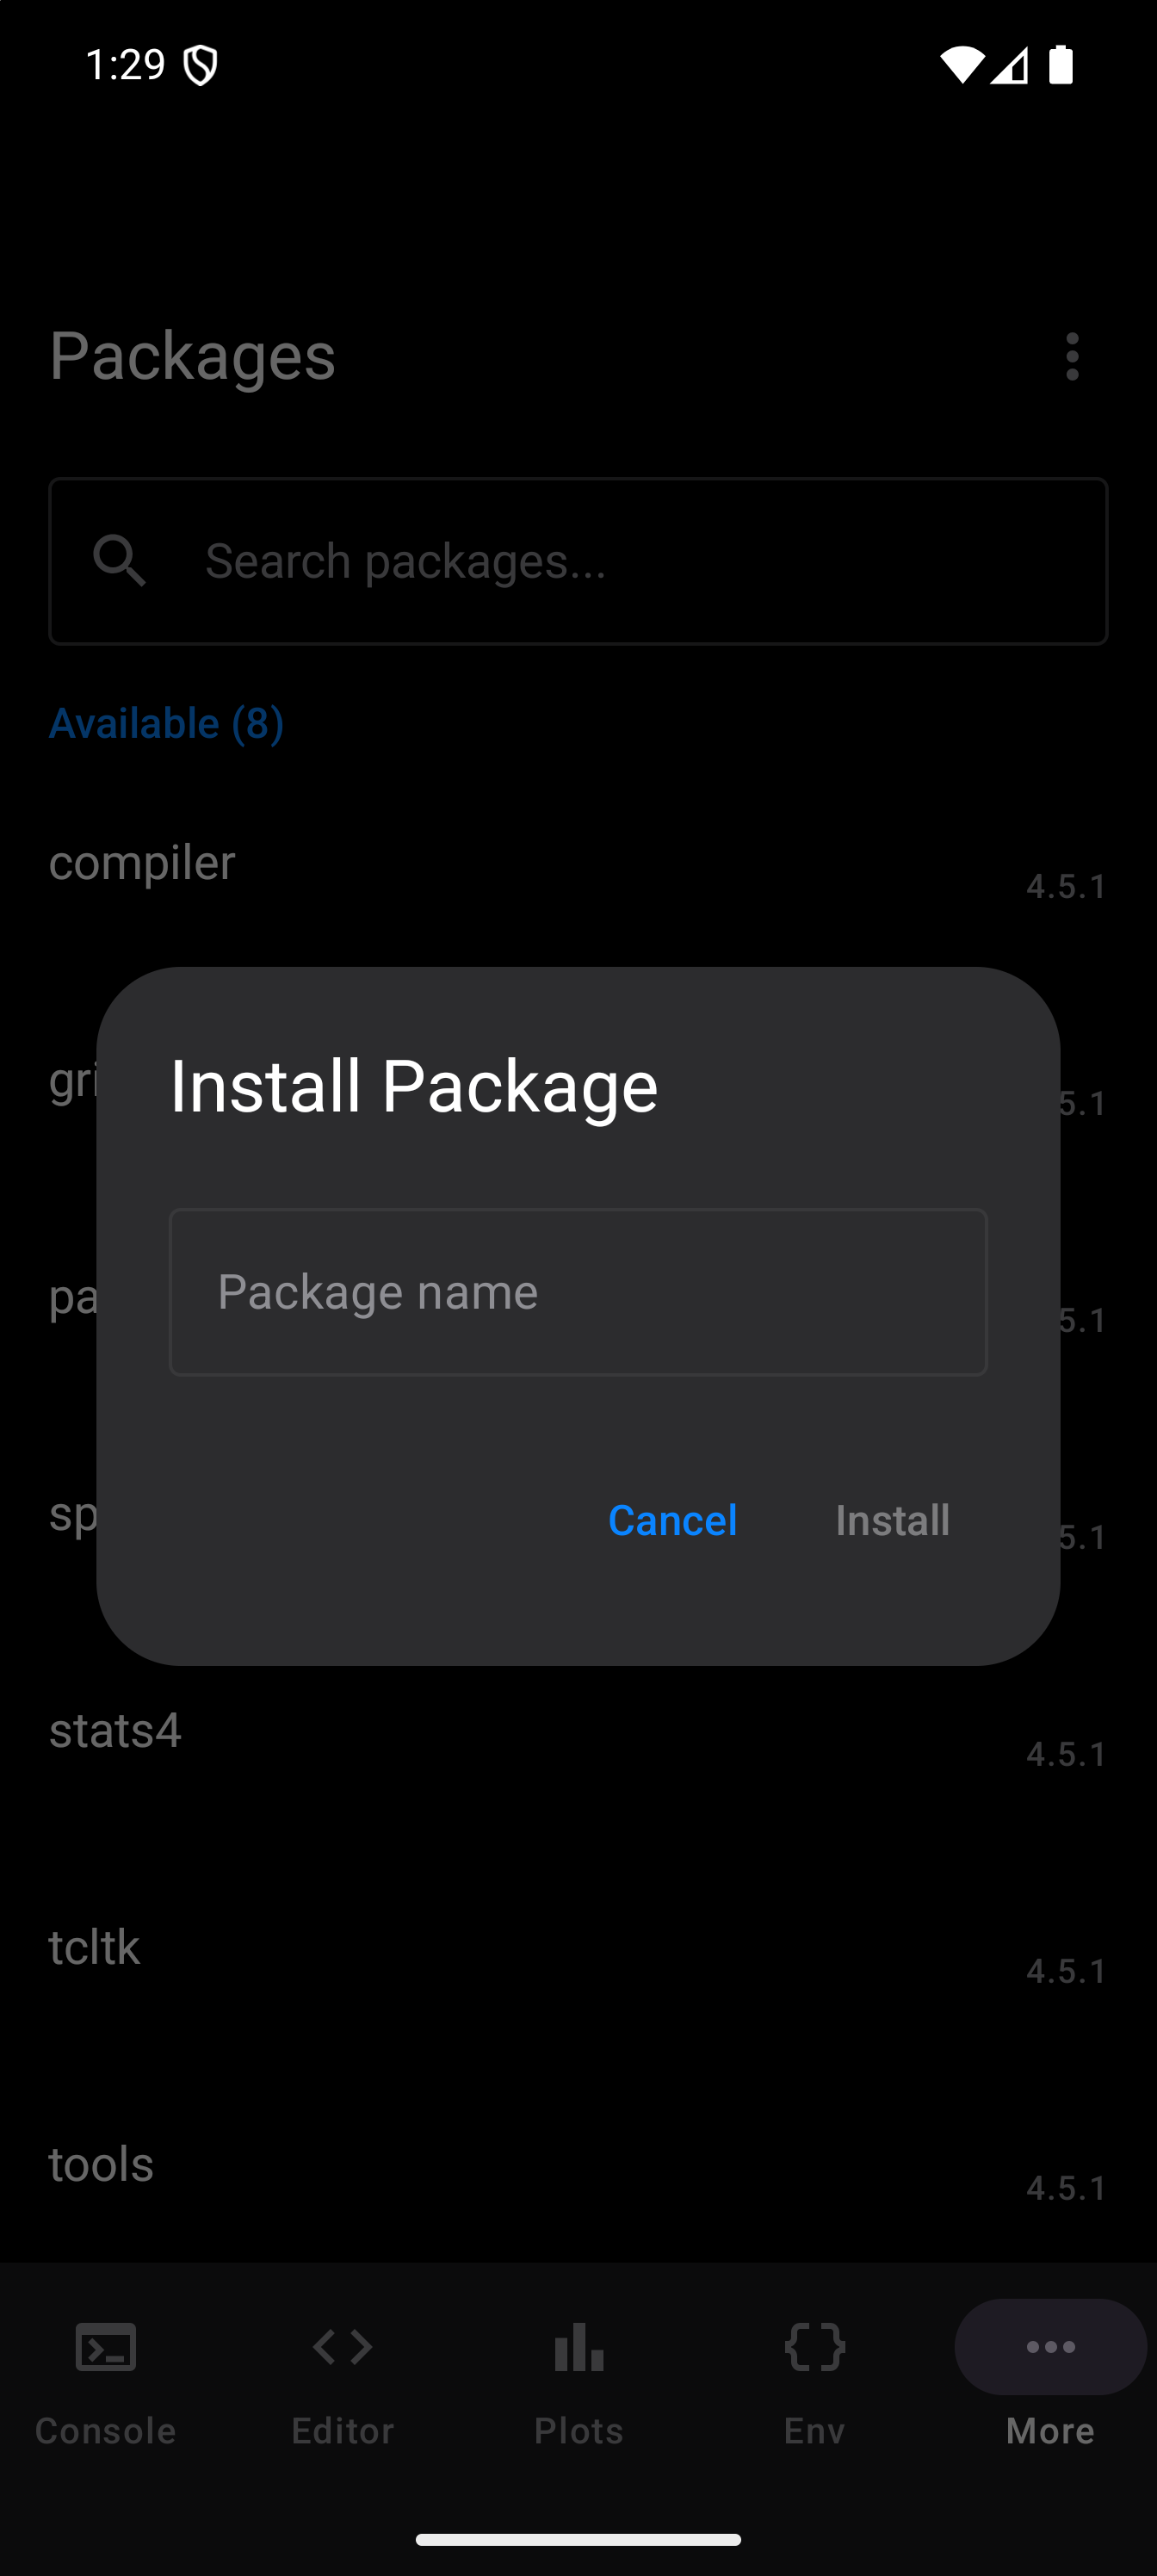
Task: Switch to the Editor code icon
Action: tap(343, 2347)
